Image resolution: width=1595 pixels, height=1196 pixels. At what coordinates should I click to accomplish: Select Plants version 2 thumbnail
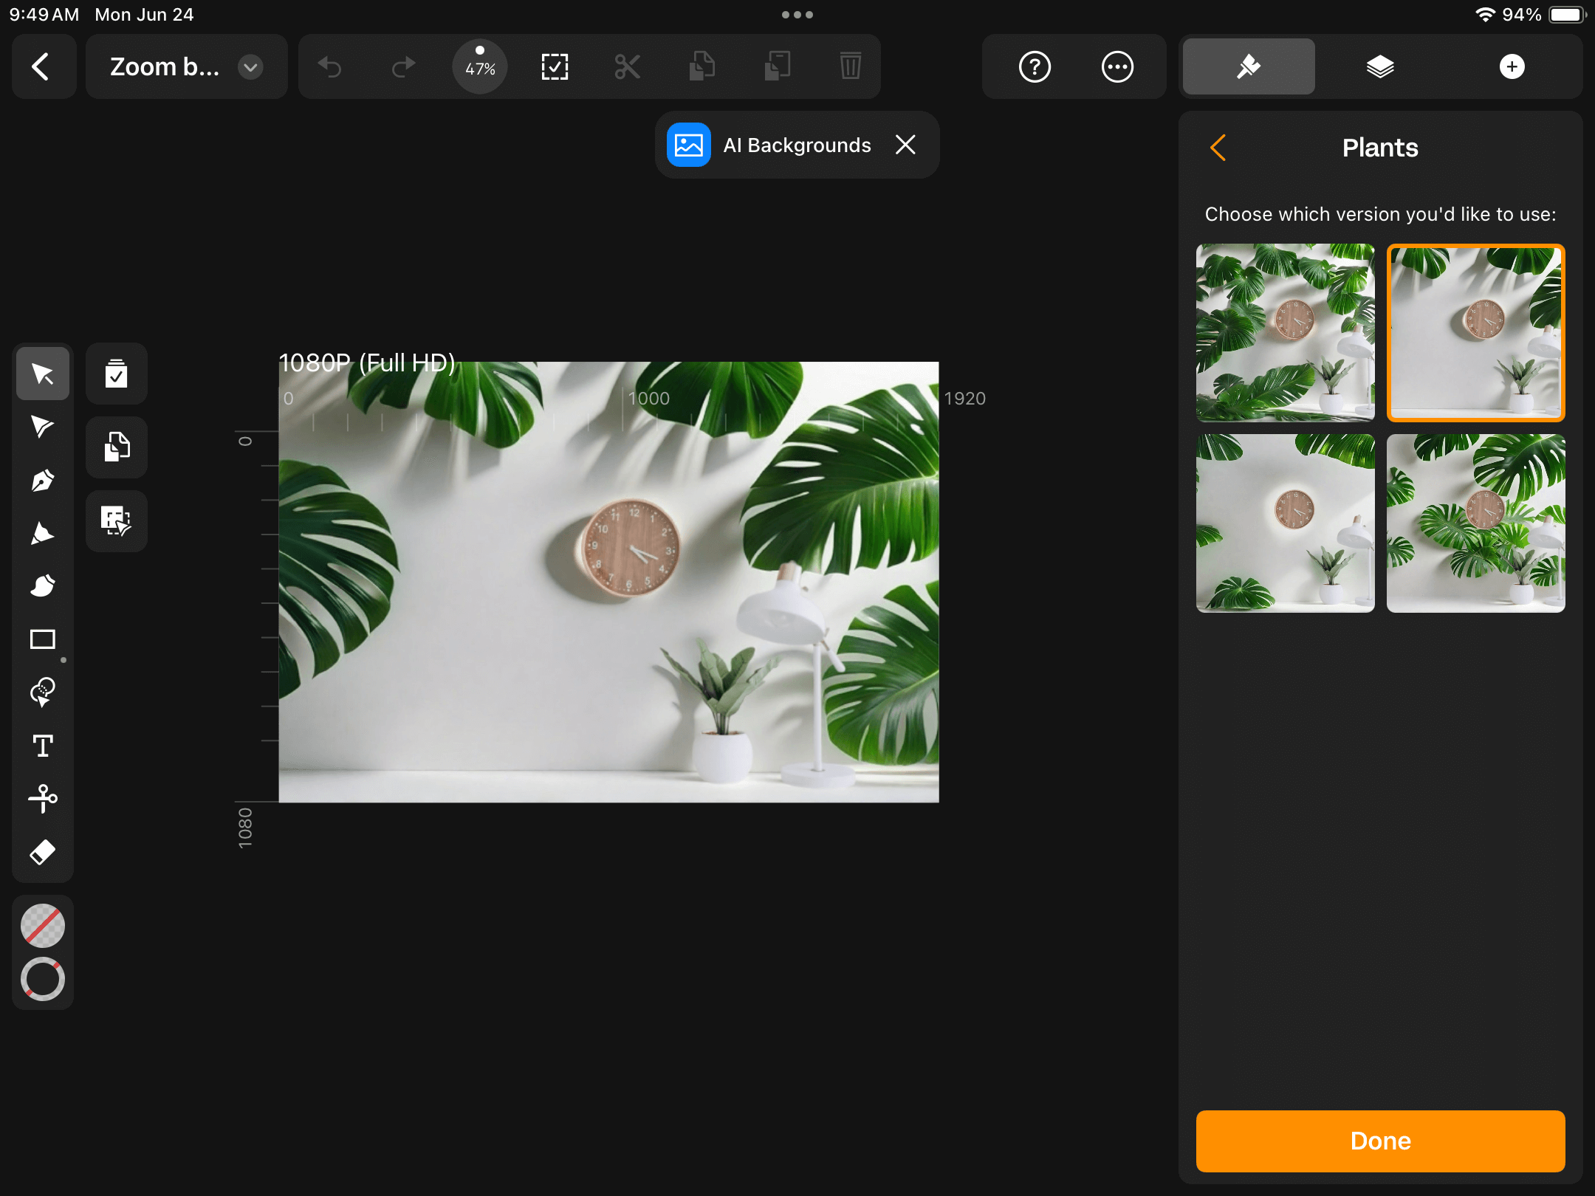(x=1475, y=333)
